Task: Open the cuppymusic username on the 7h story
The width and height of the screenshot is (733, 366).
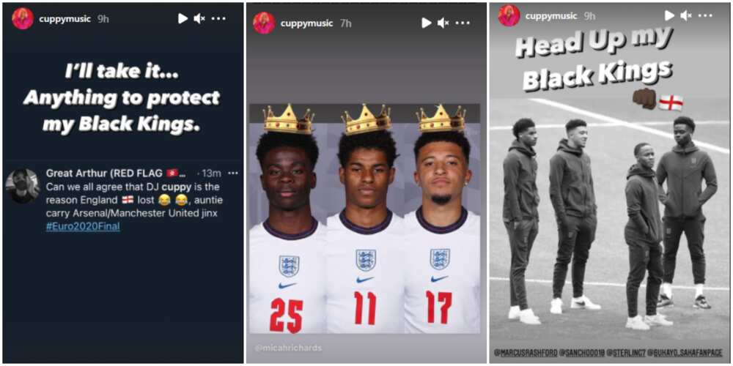Action: (306, 23)
